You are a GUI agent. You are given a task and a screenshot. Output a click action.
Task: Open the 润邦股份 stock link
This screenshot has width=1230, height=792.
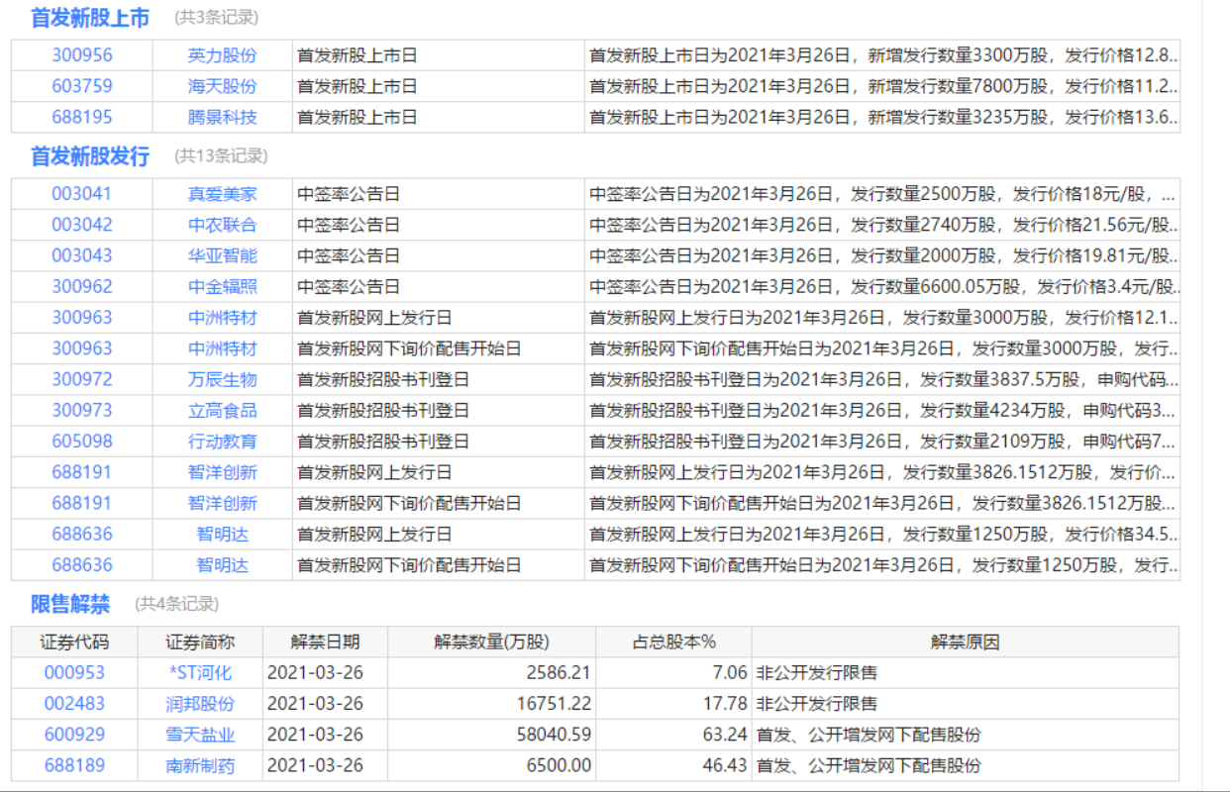(x=200, y=704)
